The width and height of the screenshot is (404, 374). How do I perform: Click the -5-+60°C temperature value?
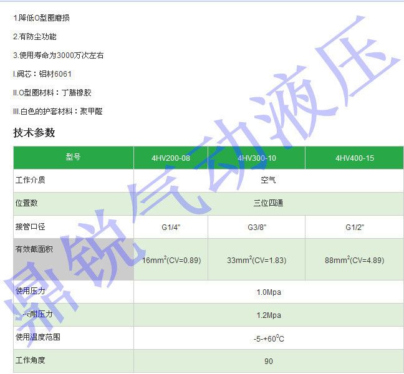(x=268, y=338)
